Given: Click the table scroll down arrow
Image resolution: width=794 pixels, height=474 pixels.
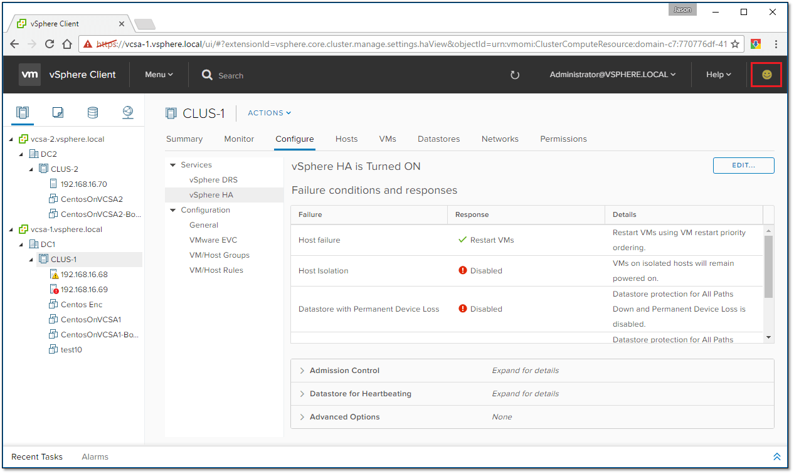Looking at the screenshot, I should (x=768, y=337).
